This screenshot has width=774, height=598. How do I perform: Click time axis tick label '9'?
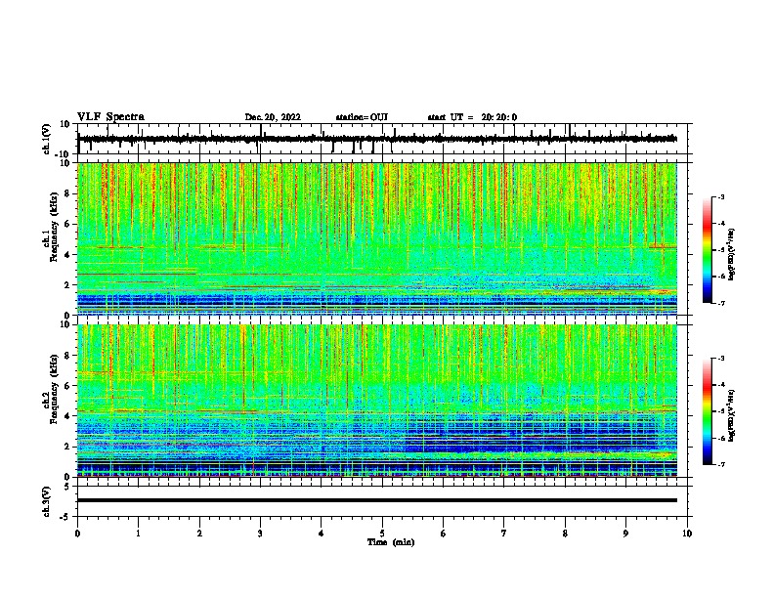click(x=625, y=534)
